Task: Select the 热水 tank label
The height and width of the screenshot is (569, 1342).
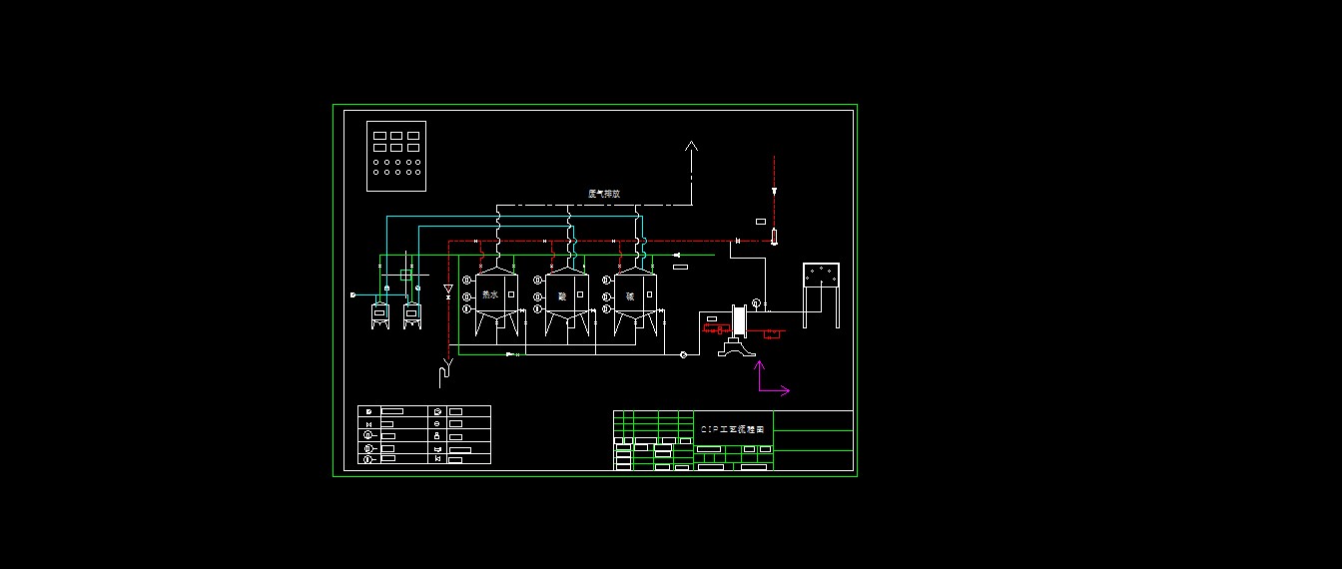Action: 489,295
